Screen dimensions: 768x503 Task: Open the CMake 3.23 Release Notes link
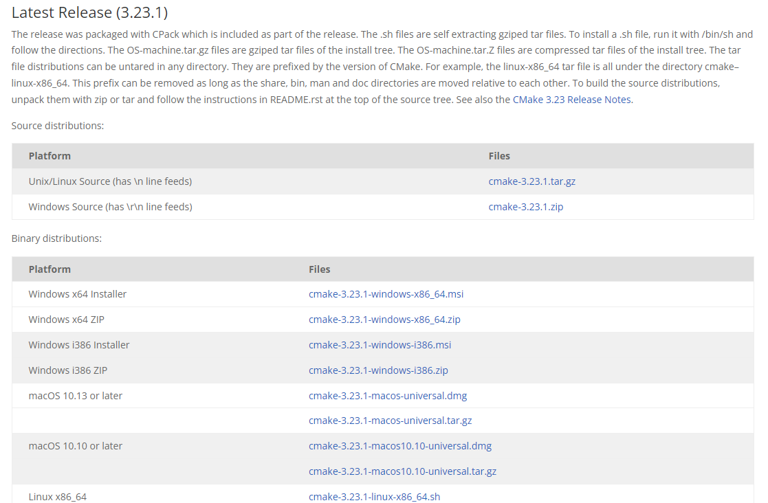tap(572, 100)
